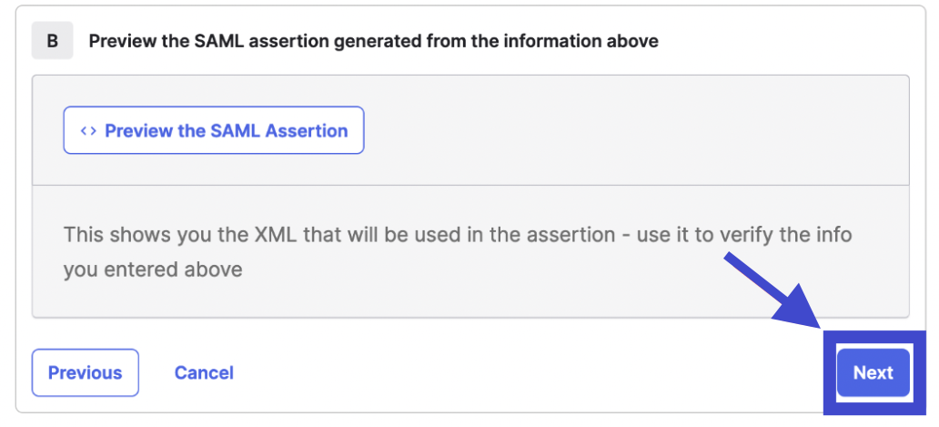Click the XML description text line
The width and height of the screenshot is (939, 427).
click(457, 234)
